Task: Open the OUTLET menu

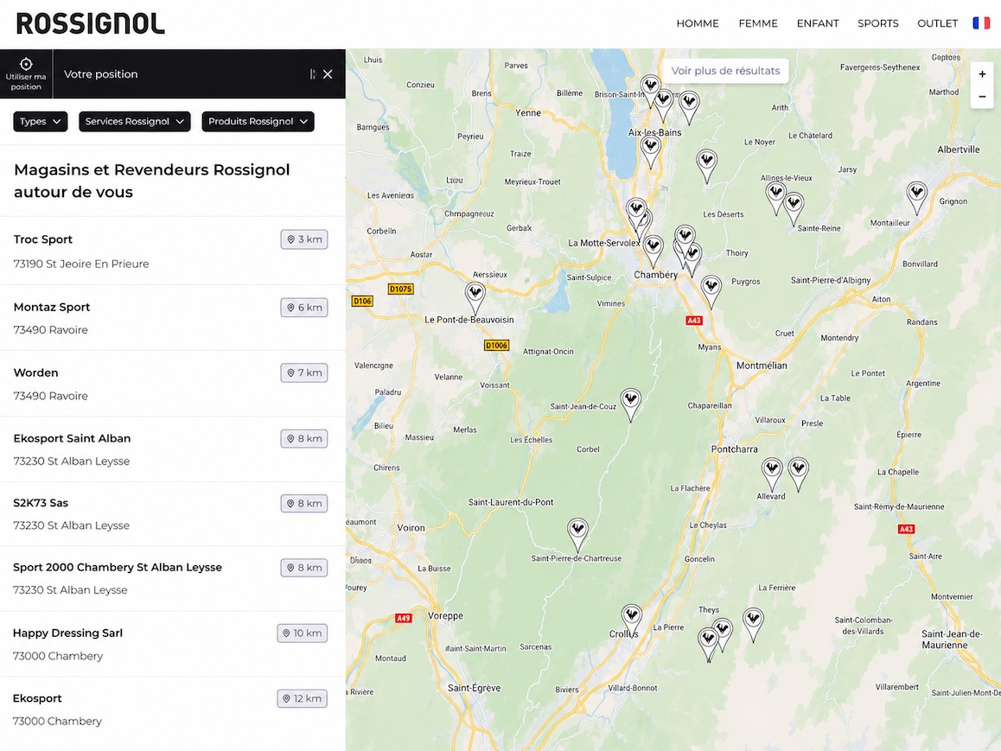Action: click(937, 23)
